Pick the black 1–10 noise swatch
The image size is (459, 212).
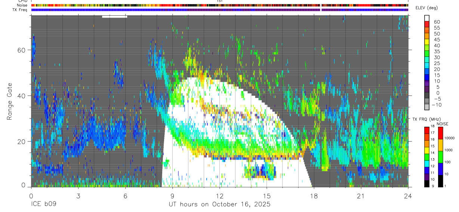pos(440,181)
